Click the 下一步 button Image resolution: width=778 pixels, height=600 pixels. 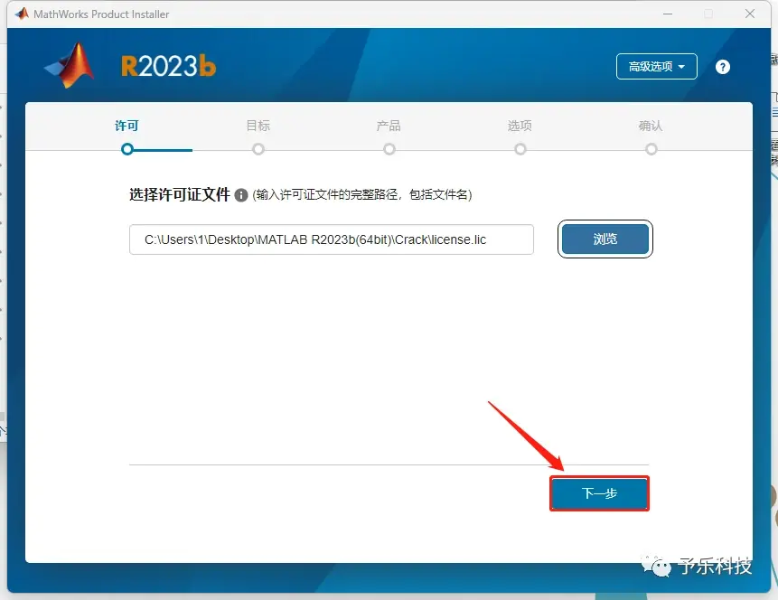coord(599,493)
